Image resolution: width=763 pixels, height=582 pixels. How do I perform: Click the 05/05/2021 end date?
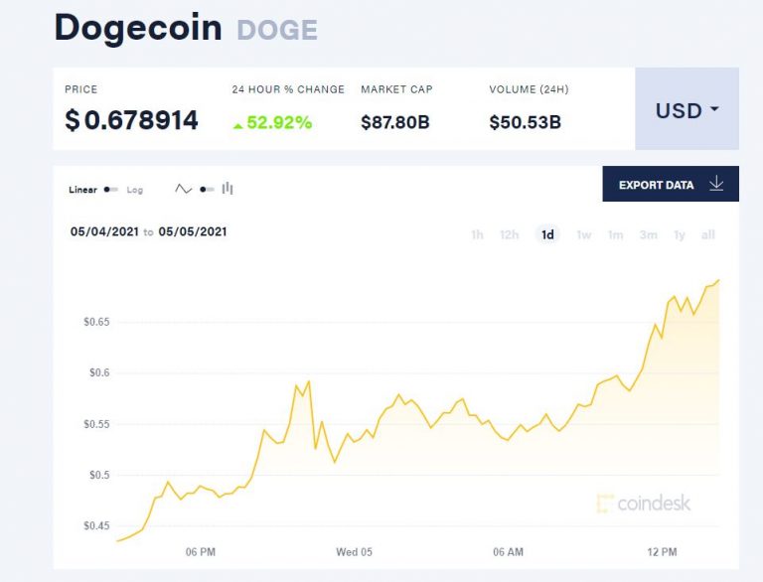[x=194, y=232]
